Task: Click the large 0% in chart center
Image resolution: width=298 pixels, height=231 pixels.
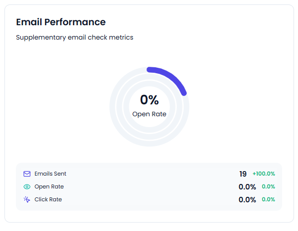Action: coord(149,99)
